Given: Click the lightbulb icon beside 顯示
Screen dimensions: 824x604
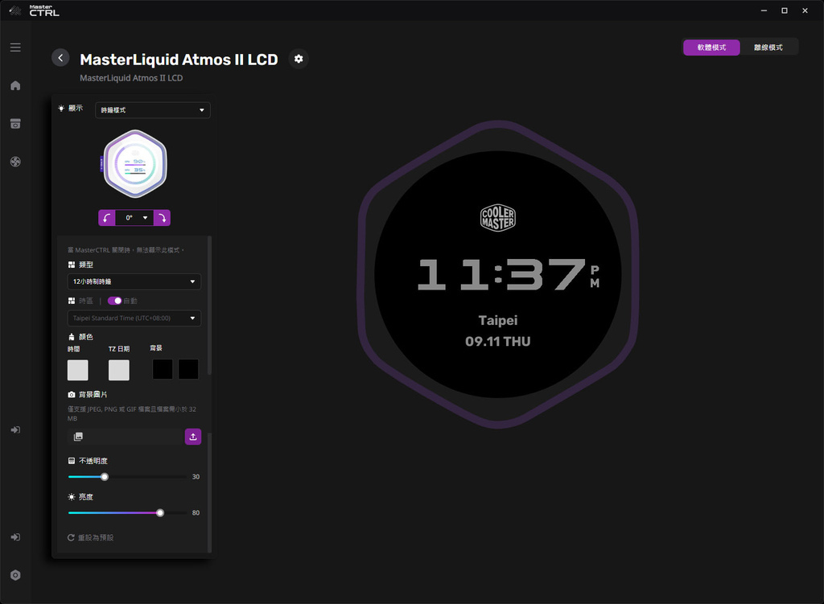Looking at the screenshot, I should pyautogui.click(x=61, y=109).
